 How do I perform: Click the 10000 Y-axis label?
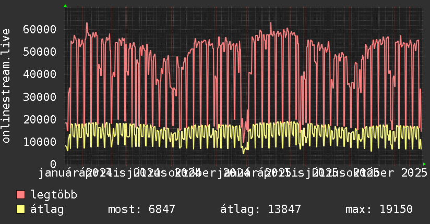(x=40, y=142)
